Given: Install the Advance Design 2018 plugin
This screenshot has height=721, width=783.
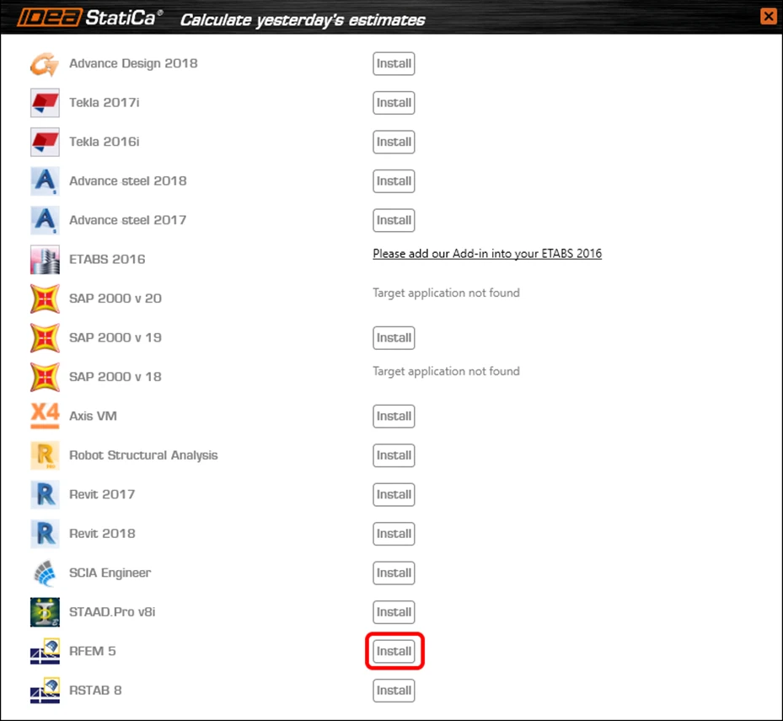Looking at the screenshot, I should pos(394,63).
